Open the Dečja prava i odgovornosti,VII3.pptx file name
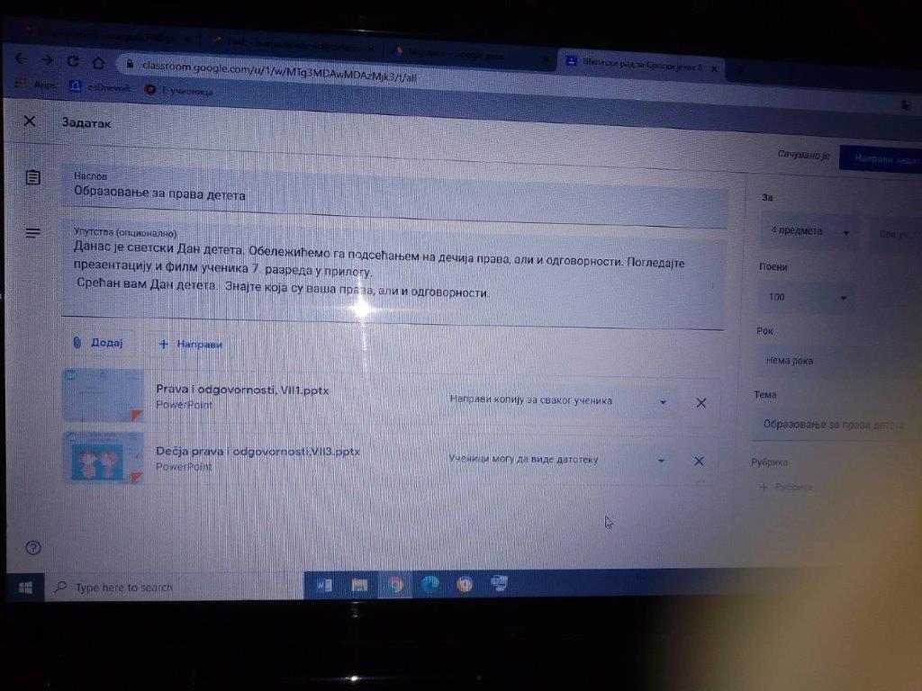 click(x=258, y=452)
